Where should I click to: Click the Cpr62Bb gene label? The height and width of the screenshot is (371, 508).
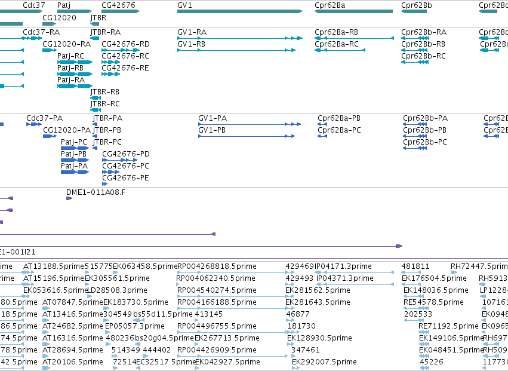(416, 5)
